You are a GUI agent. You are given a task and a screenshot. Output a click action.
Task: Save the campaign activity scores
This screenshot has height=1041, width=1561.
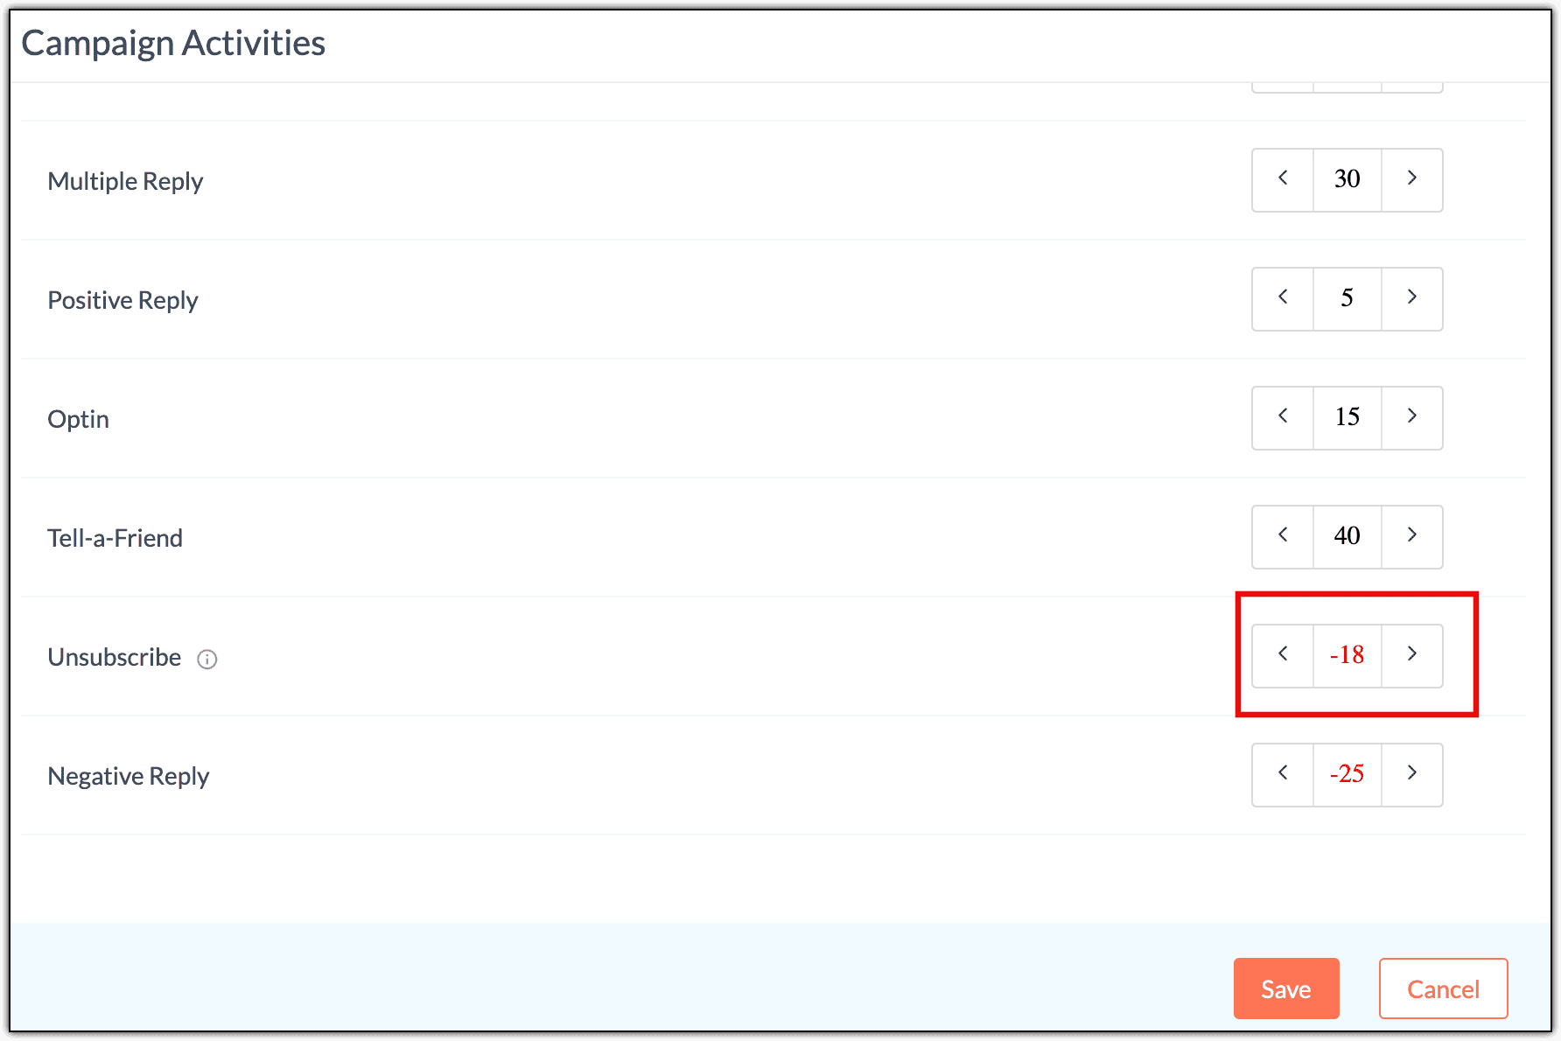1285,989
